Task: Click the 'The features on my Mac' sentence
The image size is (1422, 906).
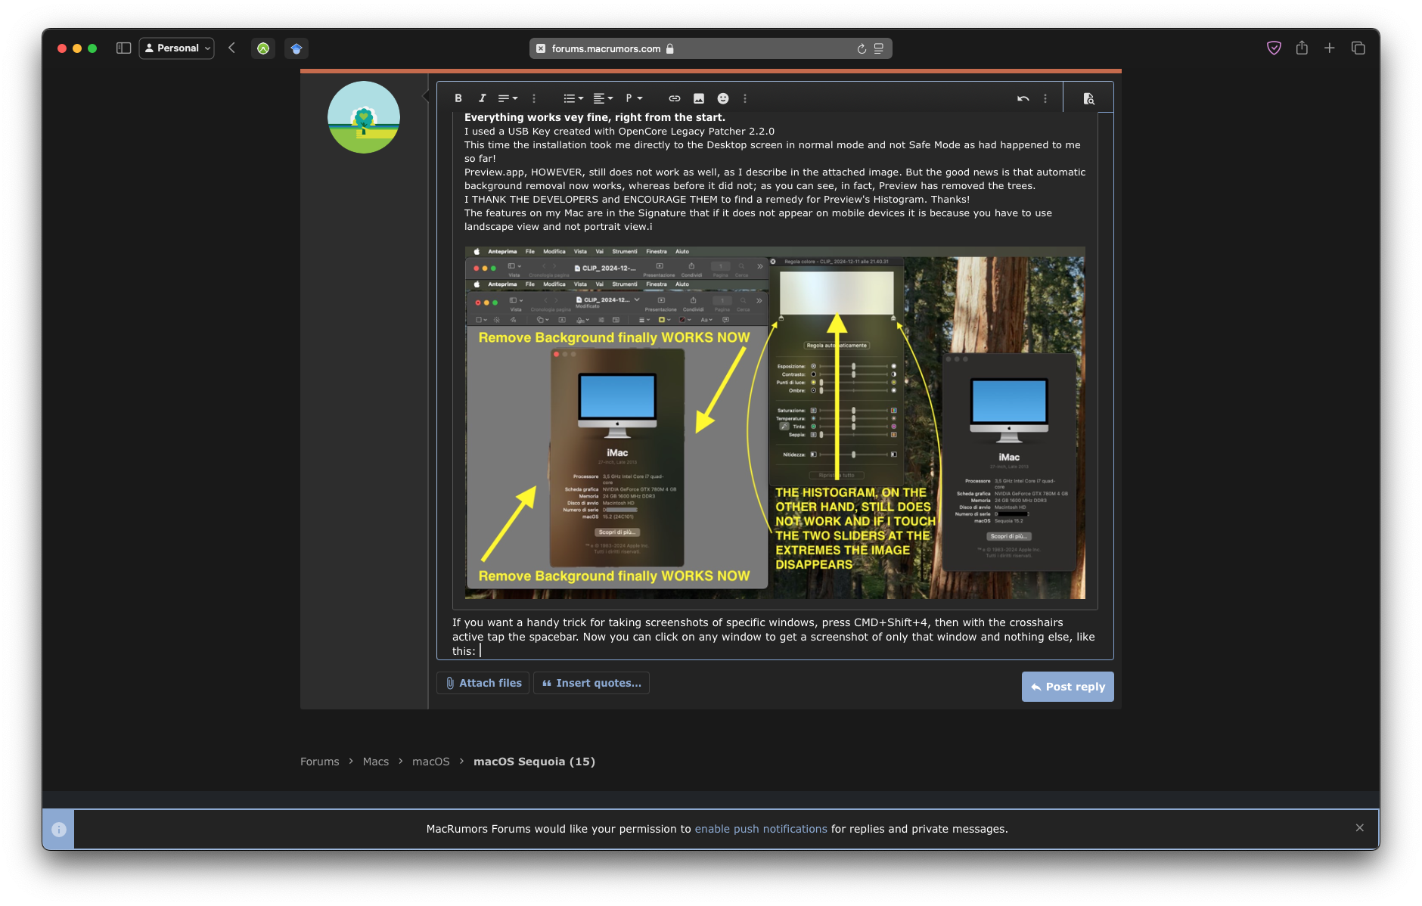Action: (x=758, y=220)
